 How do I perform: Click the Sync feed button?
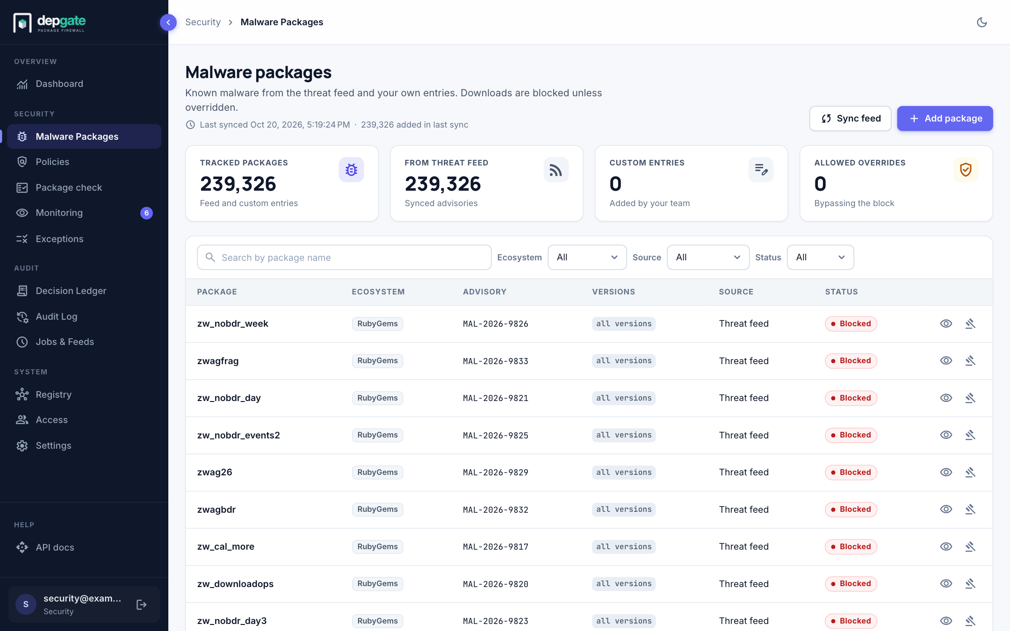click(x=850, y=118)
